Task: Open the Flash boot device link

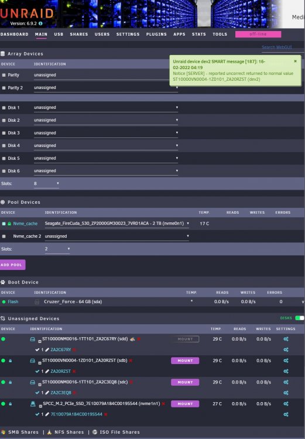Action: coord(13,302)
